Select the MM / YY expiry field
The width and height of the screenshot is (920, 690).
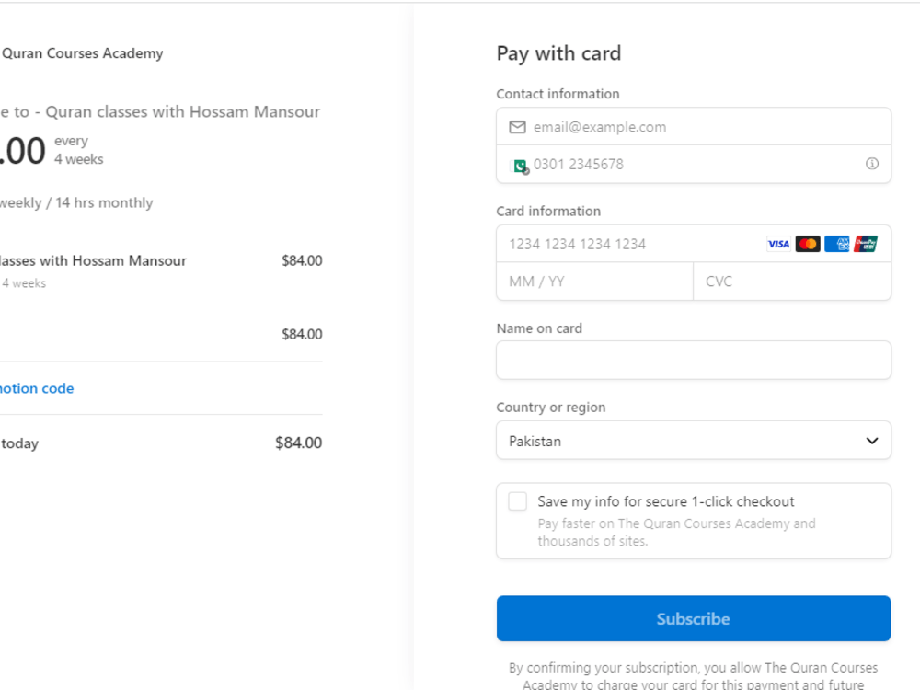595,281
